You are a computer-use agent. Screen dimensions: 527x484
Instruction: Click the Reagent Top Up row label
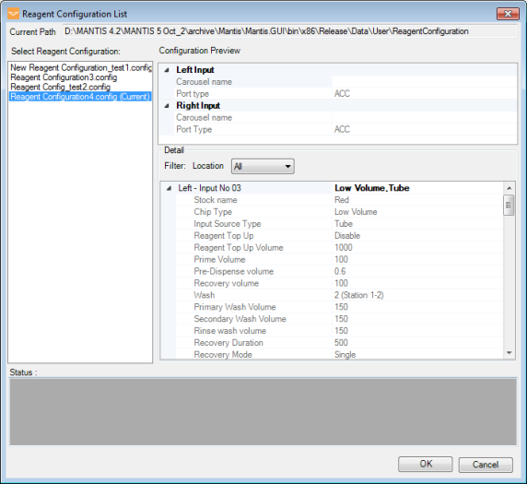(224, 236)
